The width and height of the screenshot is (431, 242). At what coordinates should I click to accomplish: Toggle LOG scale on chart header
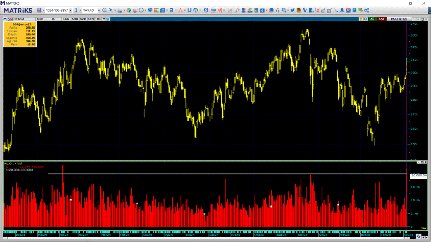click(66, 19)
